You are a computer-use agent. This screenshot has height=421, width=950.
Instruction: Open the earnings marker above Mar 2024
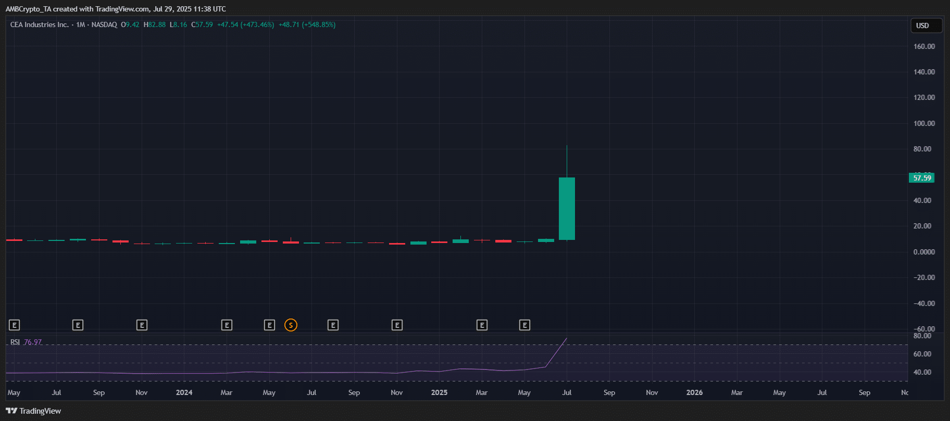(x=227, y=325)
